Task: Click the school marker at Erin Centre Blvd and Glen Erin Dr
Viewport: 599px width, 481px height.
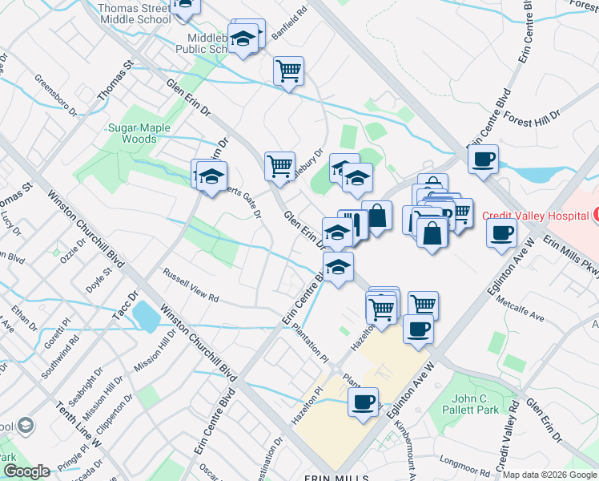Action: [x=338, y=267]
